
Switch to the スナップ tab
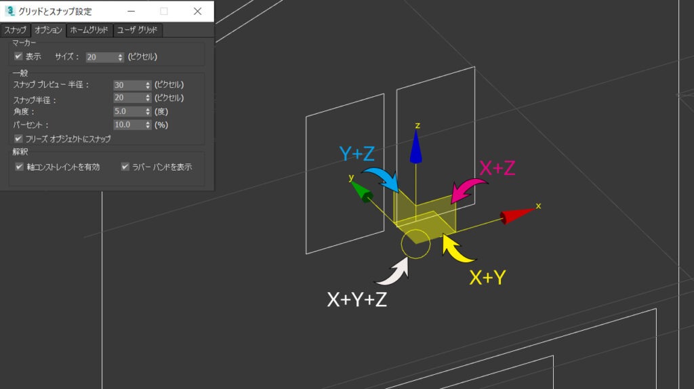16,30
